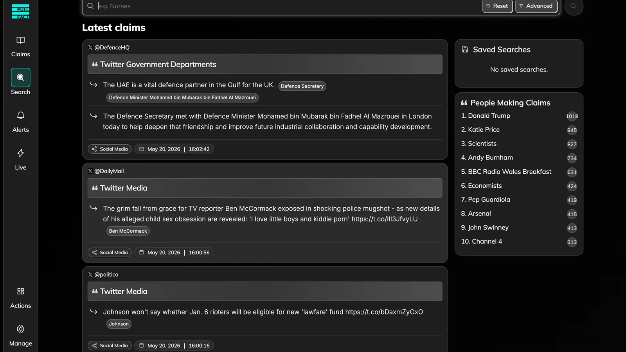Click the round search submit button
The width and height of the screenshot is (626, 352).
click(574, 6)
